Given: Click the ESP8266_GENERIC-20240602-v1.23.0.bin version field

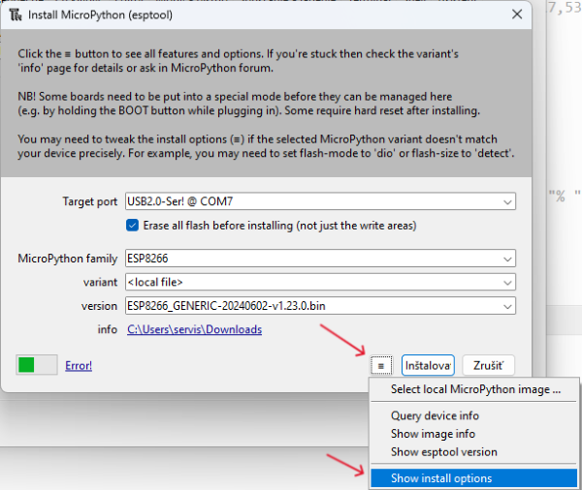Looking at the screenshot, I should tap(320, 306).
